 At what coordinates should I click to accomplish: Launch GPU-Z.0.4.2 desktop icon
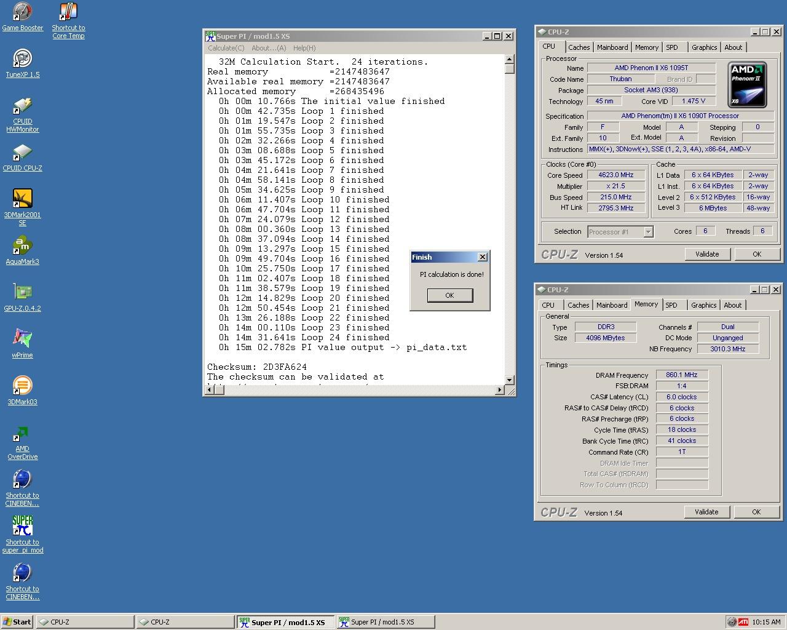(23, 297)
